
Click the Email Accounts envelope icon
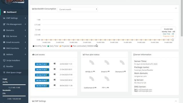pos(4,42)
